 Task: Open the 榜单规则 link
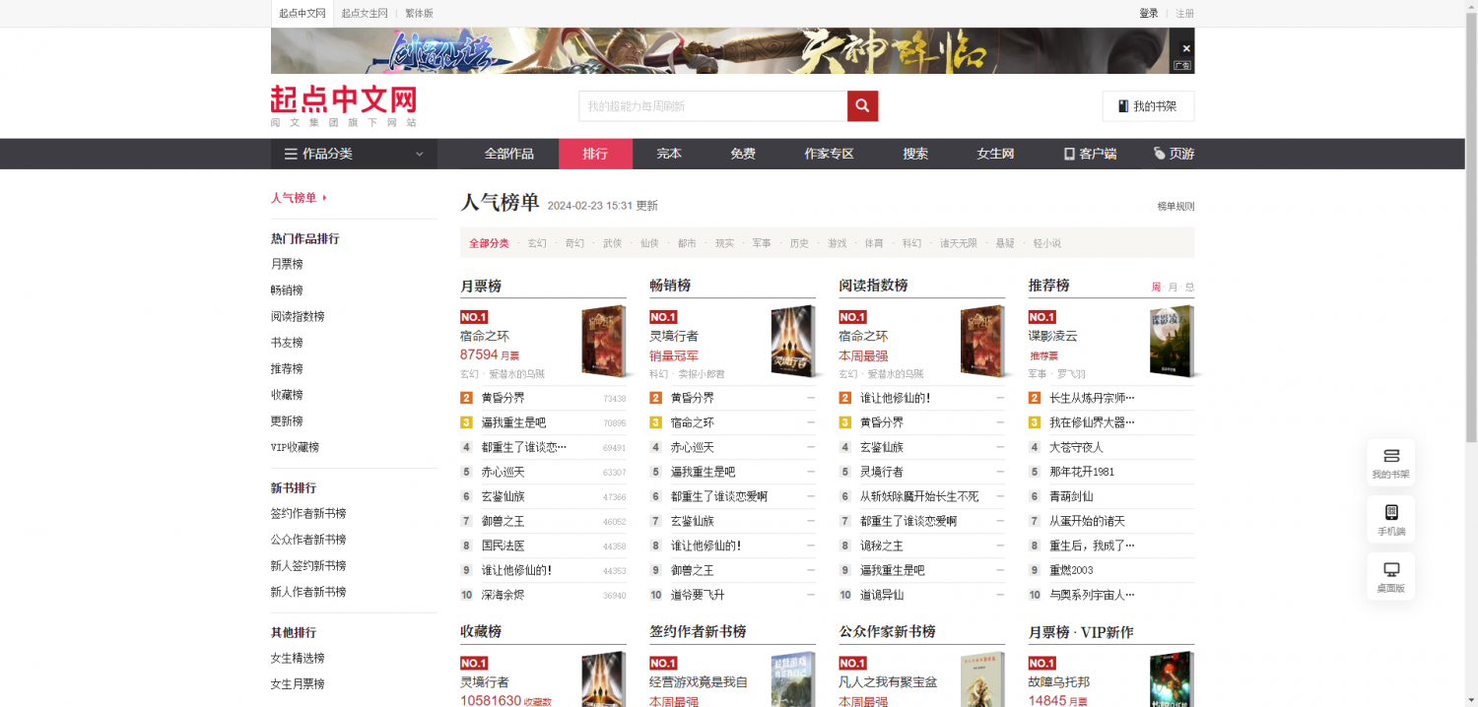1176,207
